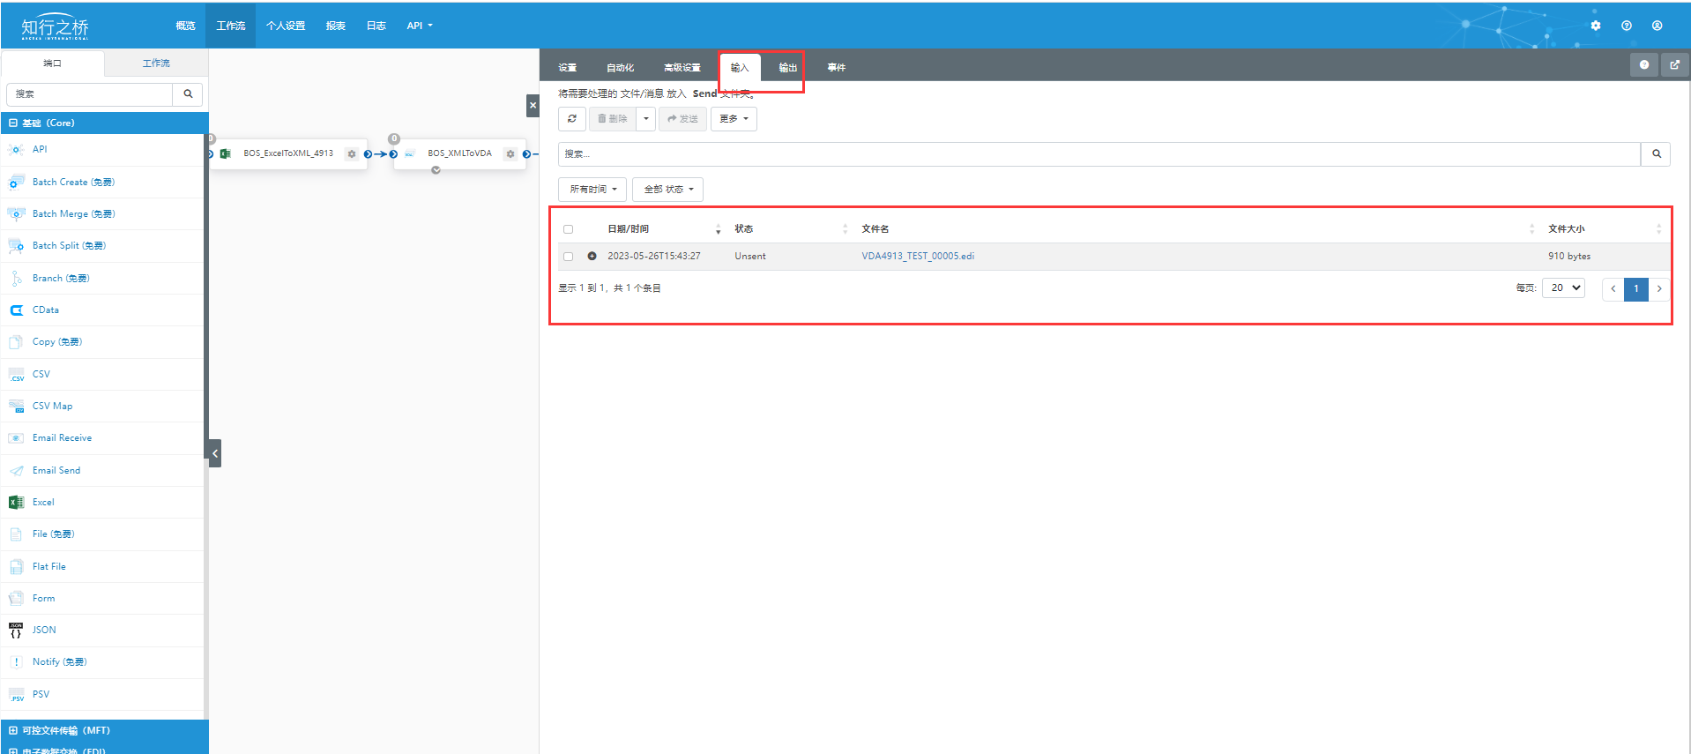Click the file search input field
The image size is (1691, 754).
tap(1098, 154)
